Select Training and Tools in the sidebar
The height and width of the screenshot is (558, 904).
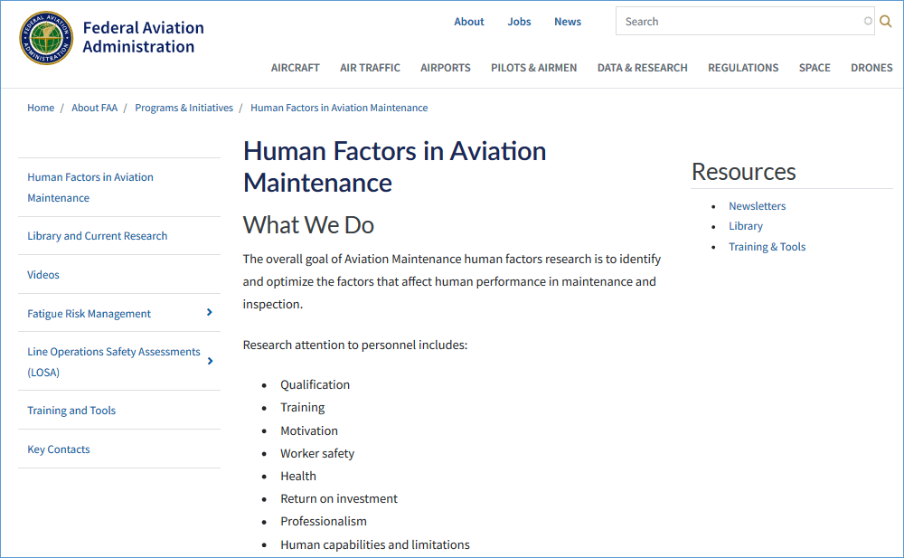click(x=71, y=410)
